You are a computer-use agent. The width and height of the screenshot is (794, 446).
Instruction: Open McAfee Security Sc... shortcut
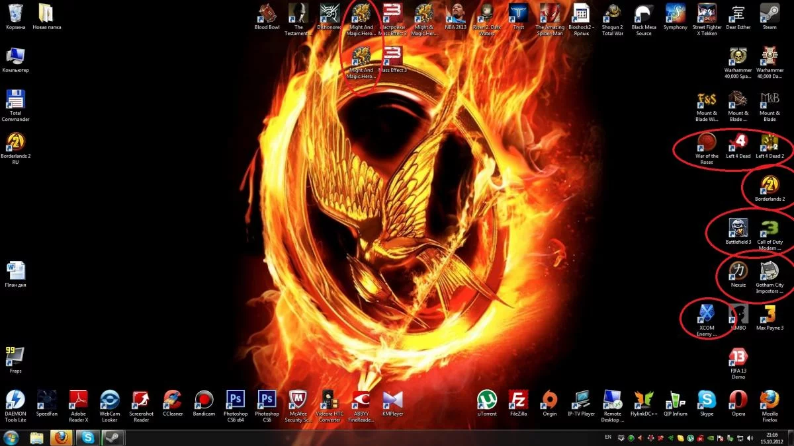[298, 406]
